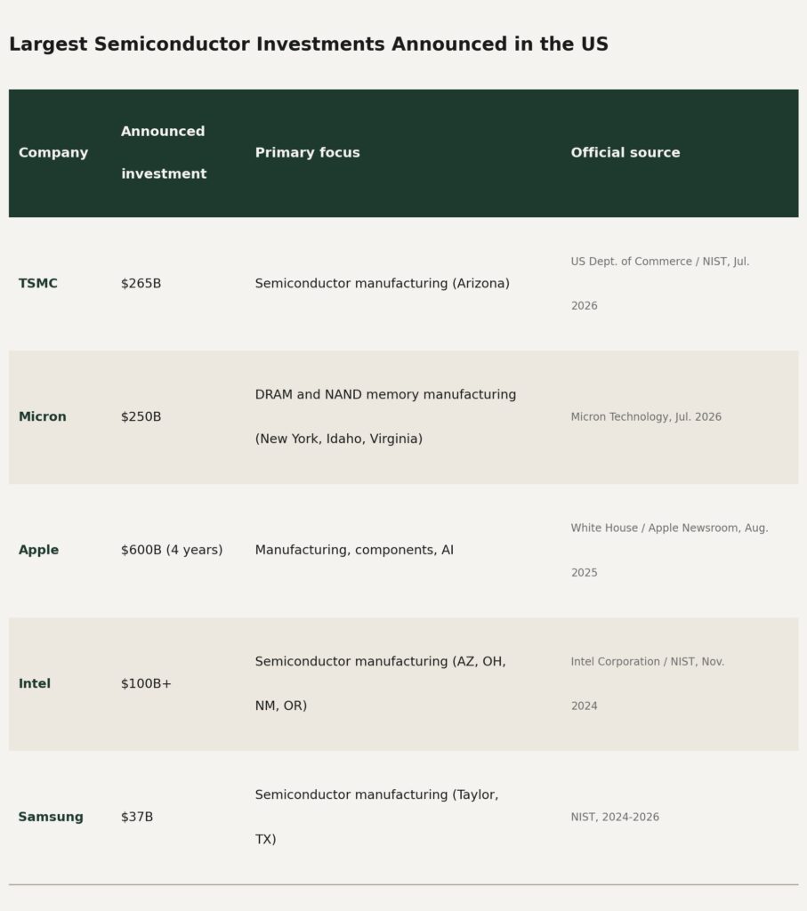Image resolution: width=807 pixels, height=911 pixels.
Task: Click the Intel Corporation / NIST source
Action: (x=647, y=683)
